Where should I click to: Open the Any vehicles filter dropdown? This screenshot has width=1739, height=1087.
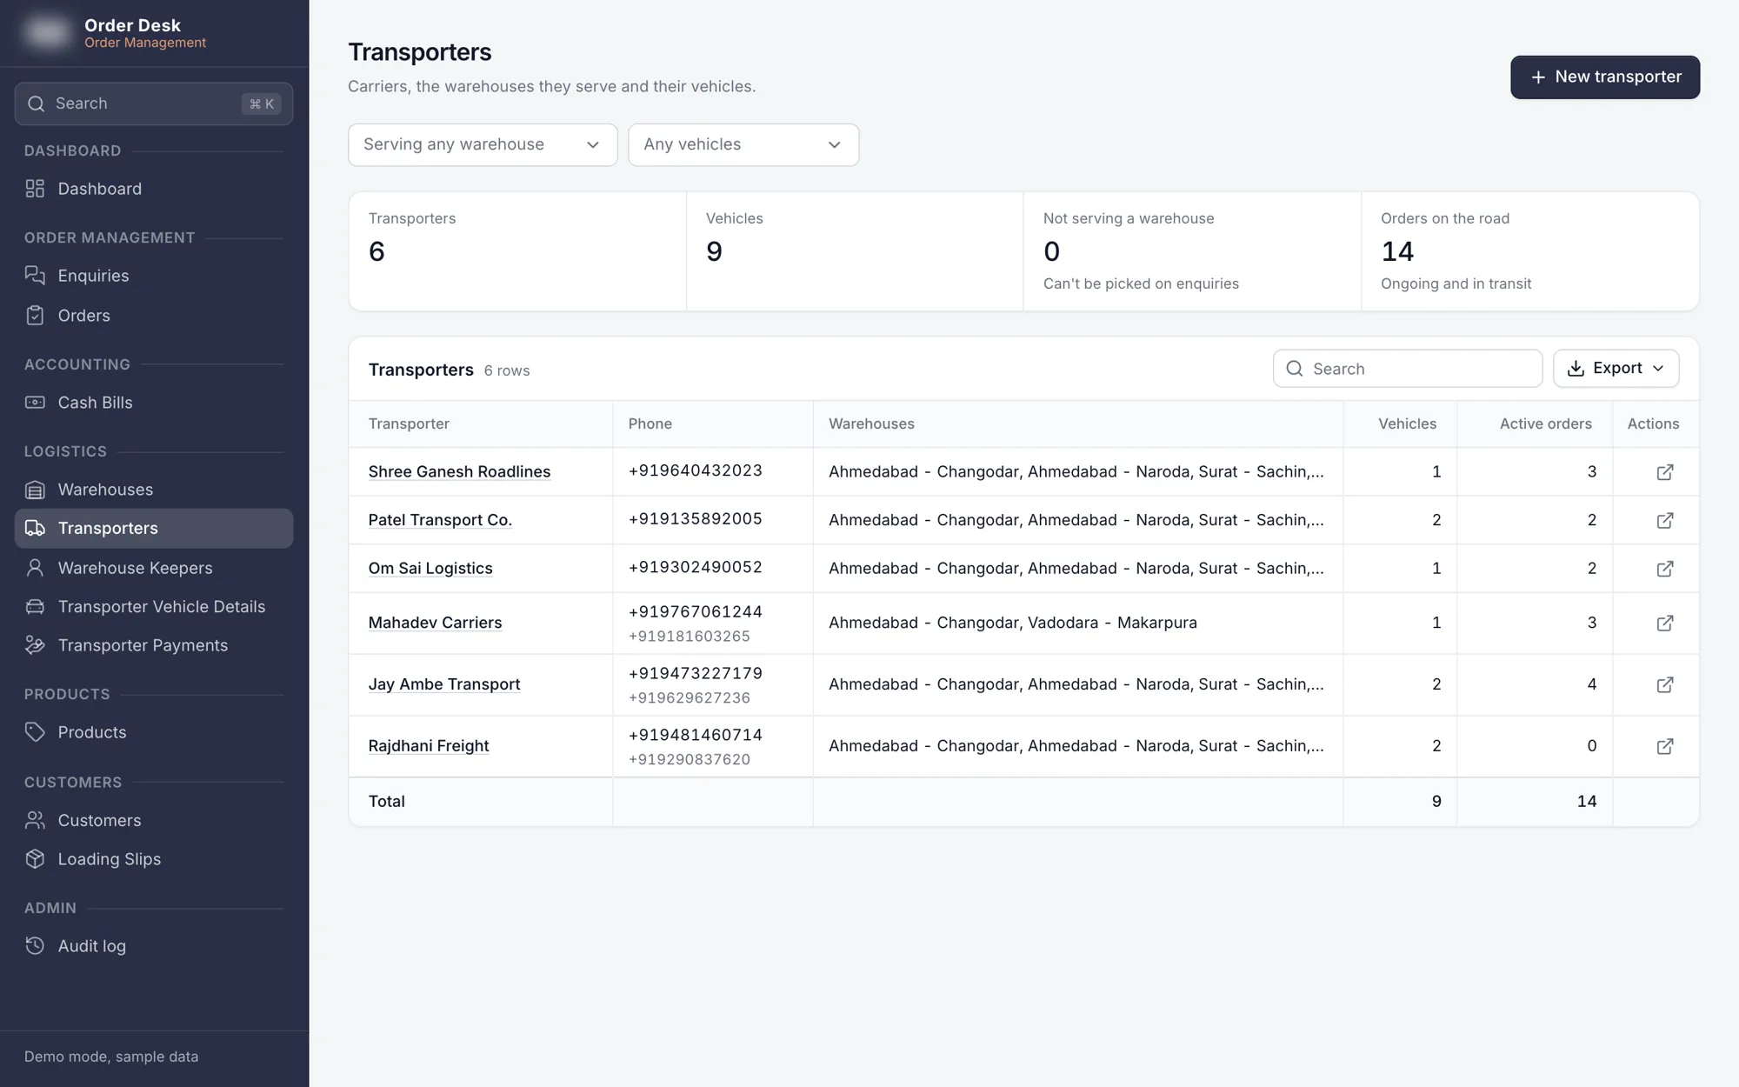[x=743, y=144]
